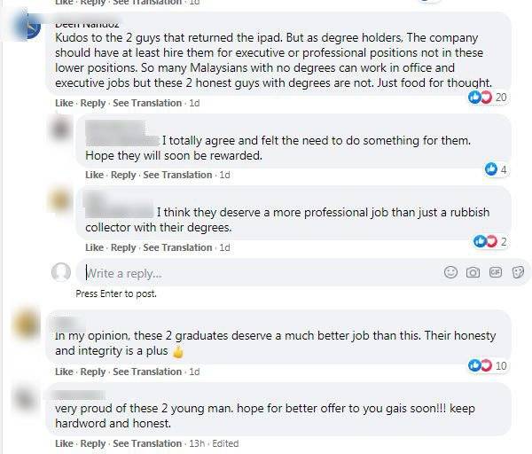
Task: Reply to the 'In my opinion' comment
Action: 93,372
